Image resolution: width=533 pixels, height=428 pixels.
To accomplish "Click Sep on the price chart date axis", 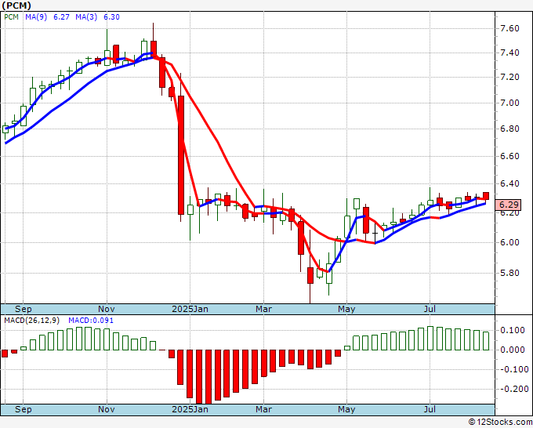I will 23,309.
